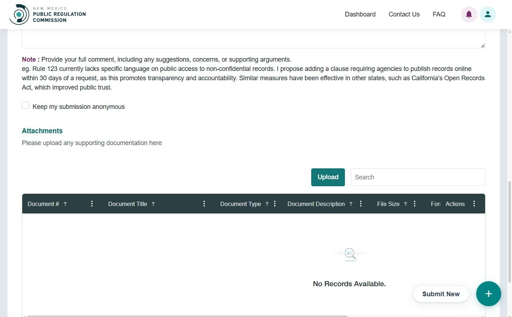The height and width of the screenshot is (317, 512).
Task: Open the notifications bell icon
Action: click(469, 14)
